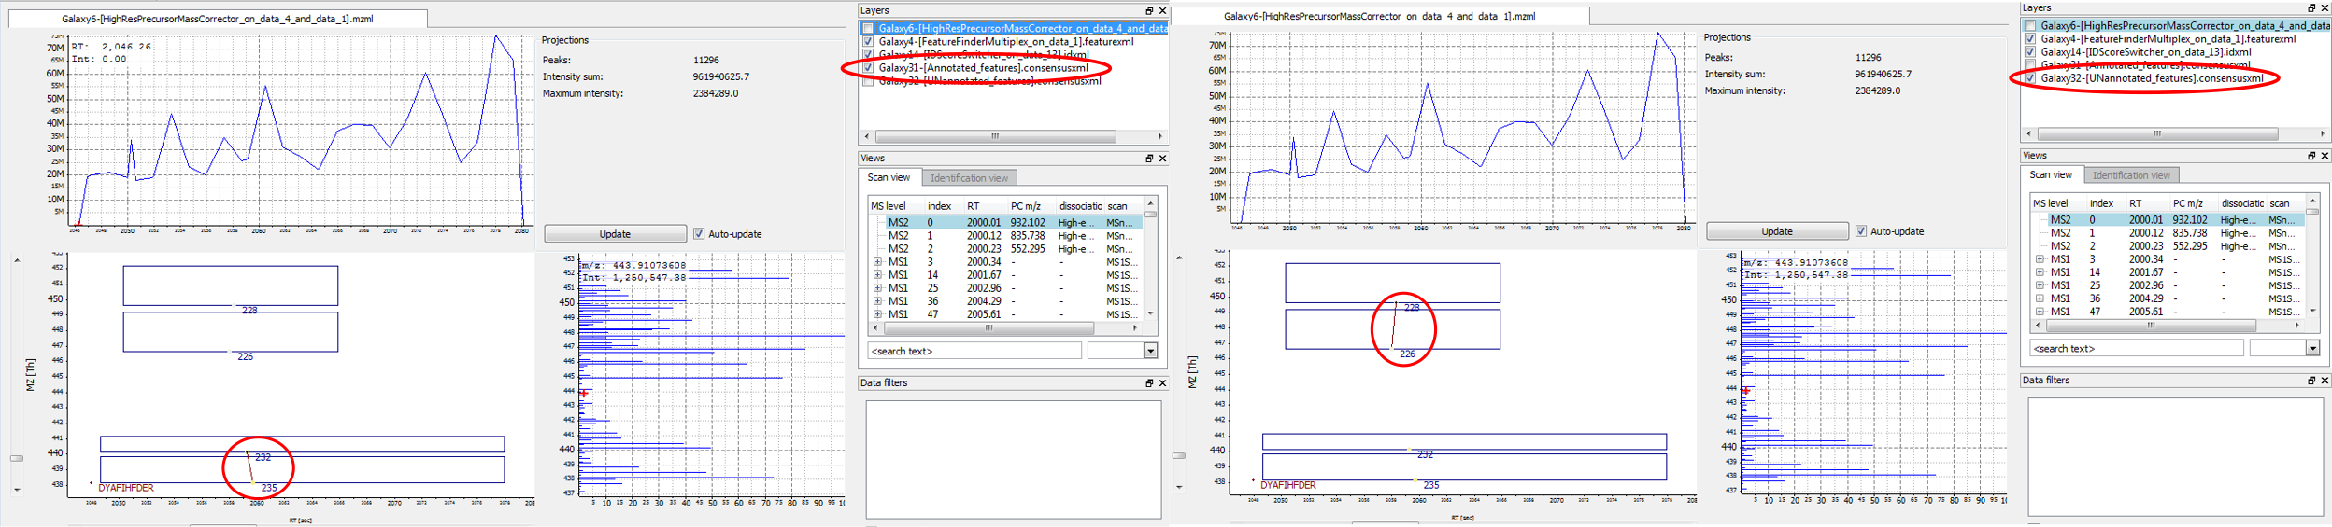The image size is (2332, 527).
Task: Expand MS1 index 3 row in left window
Action: 877,262
